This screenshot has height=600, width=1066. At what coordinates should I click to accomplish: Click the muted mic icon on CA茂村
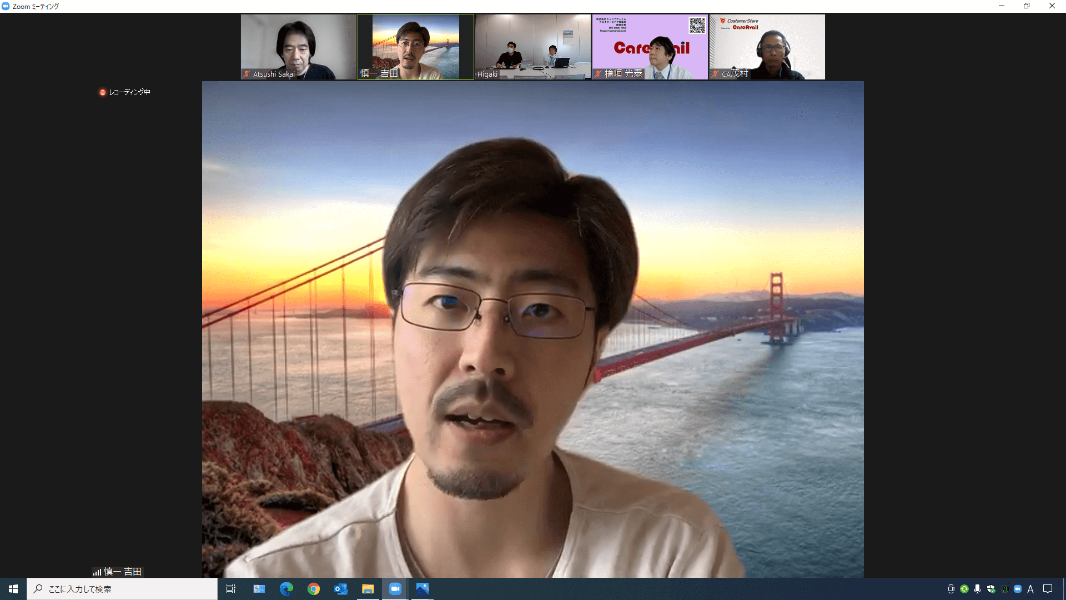(715, 74)
